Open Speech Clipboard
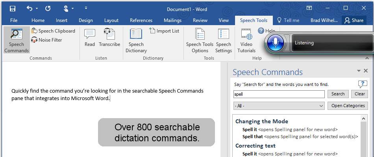Viewport: 374px width, 157px height. coord(53,31)
